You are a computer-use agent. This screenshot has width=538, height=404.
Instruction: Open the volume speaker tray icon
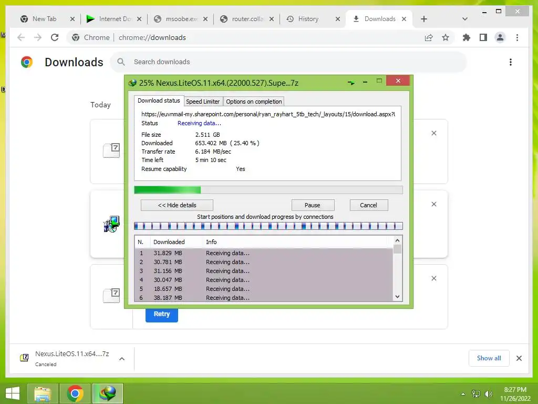(x=488, y=393)
